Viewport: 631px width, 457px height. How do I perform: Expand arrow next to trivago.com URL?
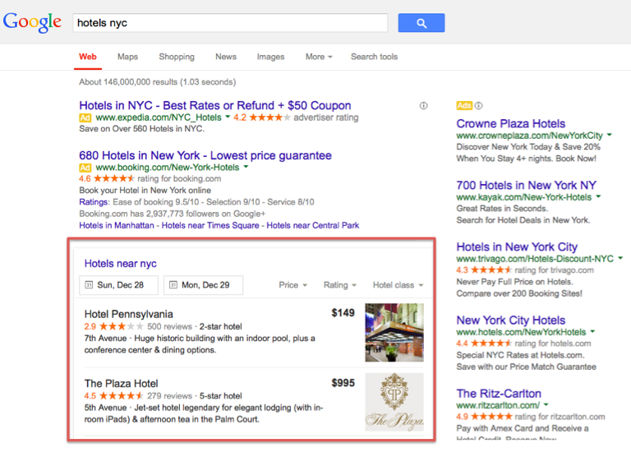tap(620, 258)
